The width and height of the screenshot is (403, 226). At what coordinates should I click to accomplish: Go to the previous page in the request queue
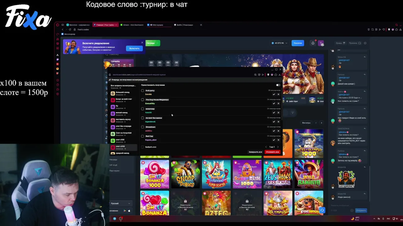tap(266, 147)
